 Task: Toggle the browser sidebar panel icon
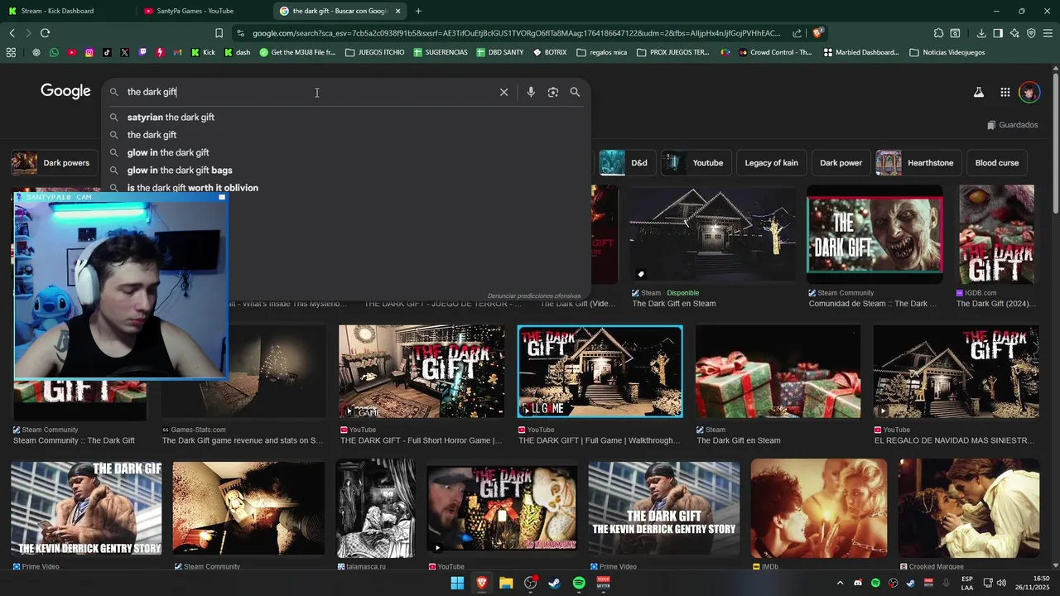click(x=998, y=33)
